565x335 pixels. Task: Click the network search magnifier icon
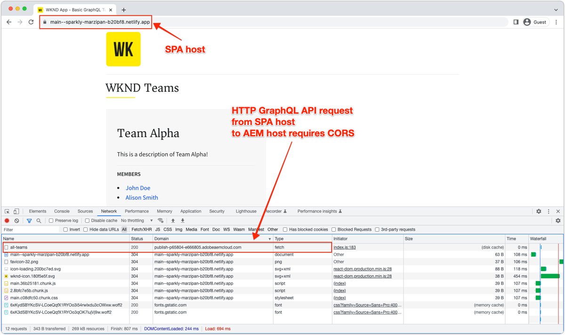38,220
